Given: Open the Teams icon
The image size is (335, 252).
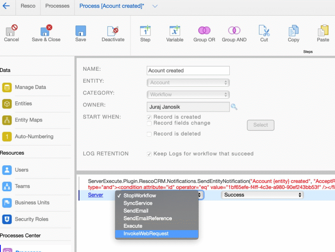Looking at the screenshot, I should [7, 186].
